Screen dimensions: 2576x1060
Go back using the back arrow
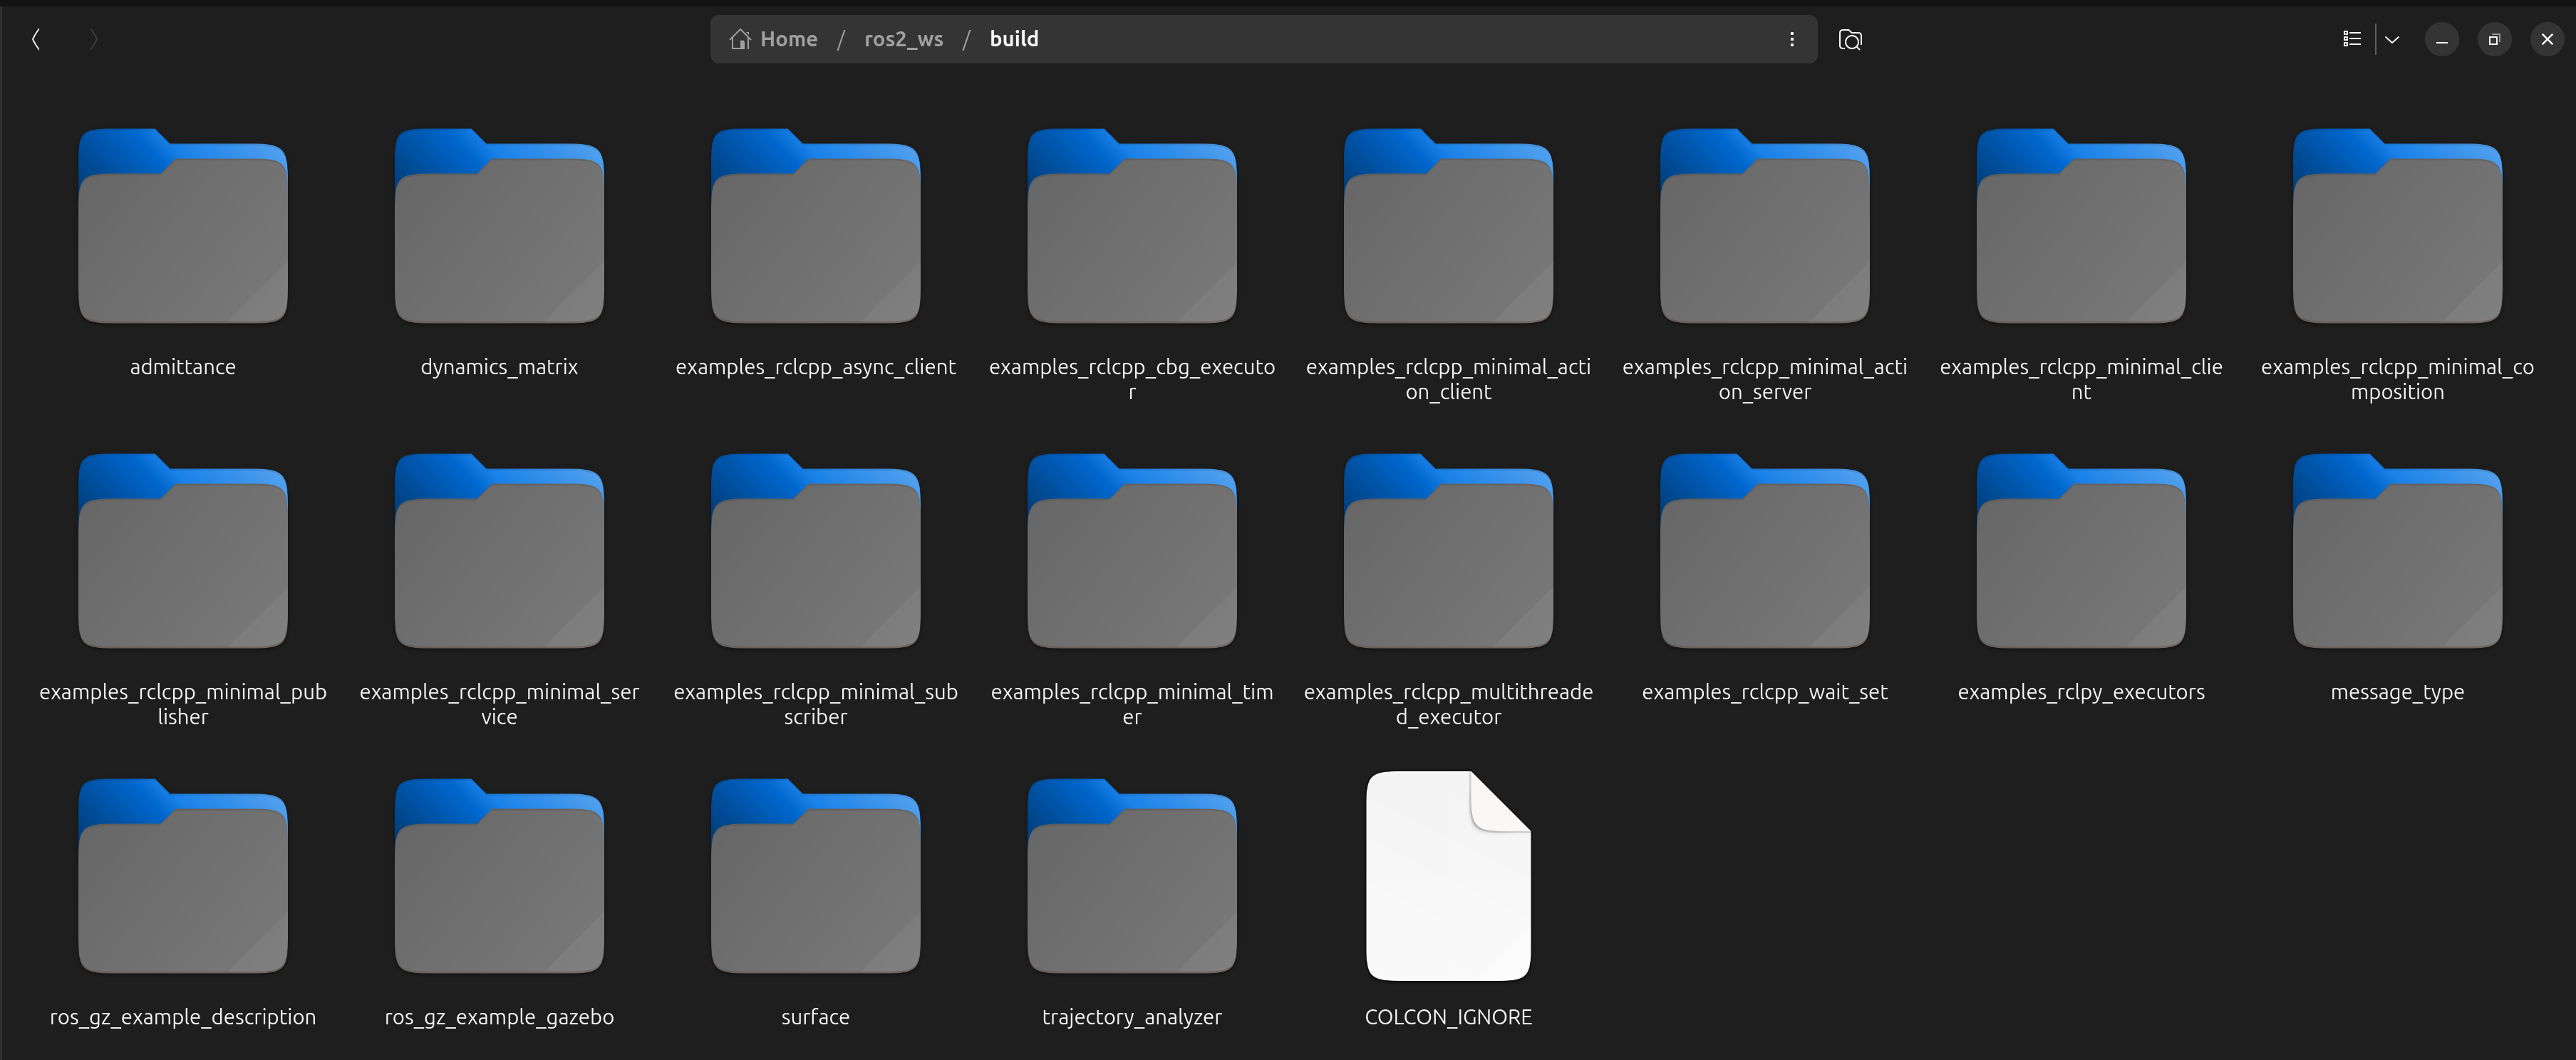pos(36,39)
